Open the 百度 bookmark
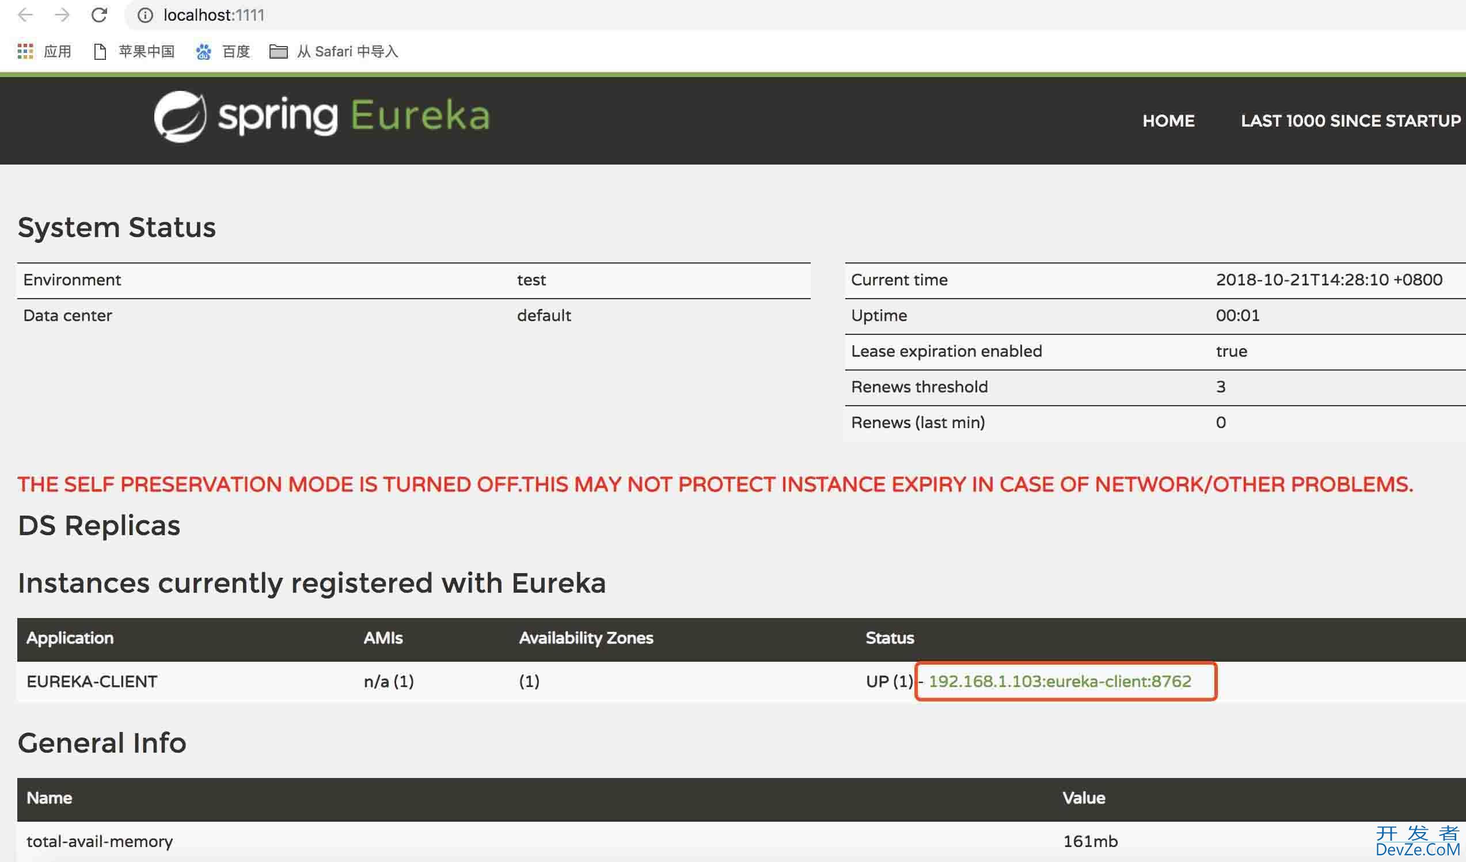 point(223,52)
